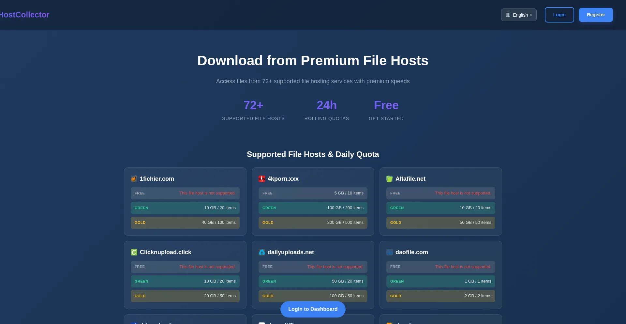Select the Clicknupload.click host title
Screen dimensions: 626x324
[x=165, y=252]
